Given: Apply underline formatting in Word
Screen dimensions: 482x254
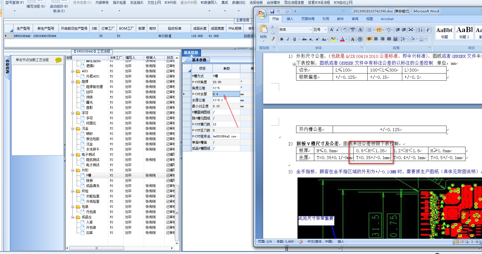Looking at the screenshot, I should click(x=294, y=39).
